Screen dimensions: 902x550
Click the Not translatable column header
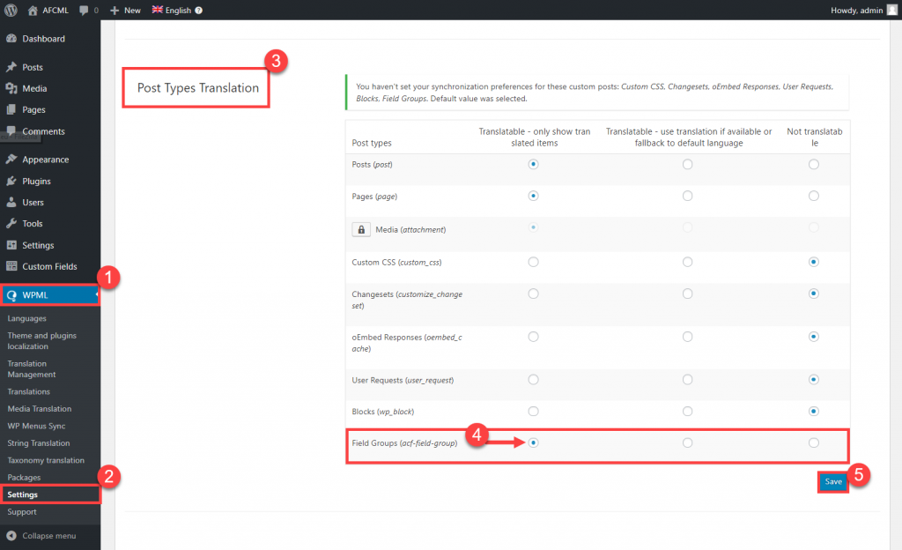click(x=814, y=137)
